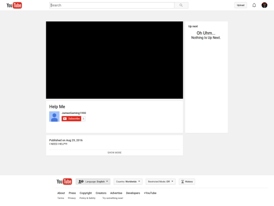274x206 pixels.
Task: Open the Terms footer link
Action: coord(61,198)
